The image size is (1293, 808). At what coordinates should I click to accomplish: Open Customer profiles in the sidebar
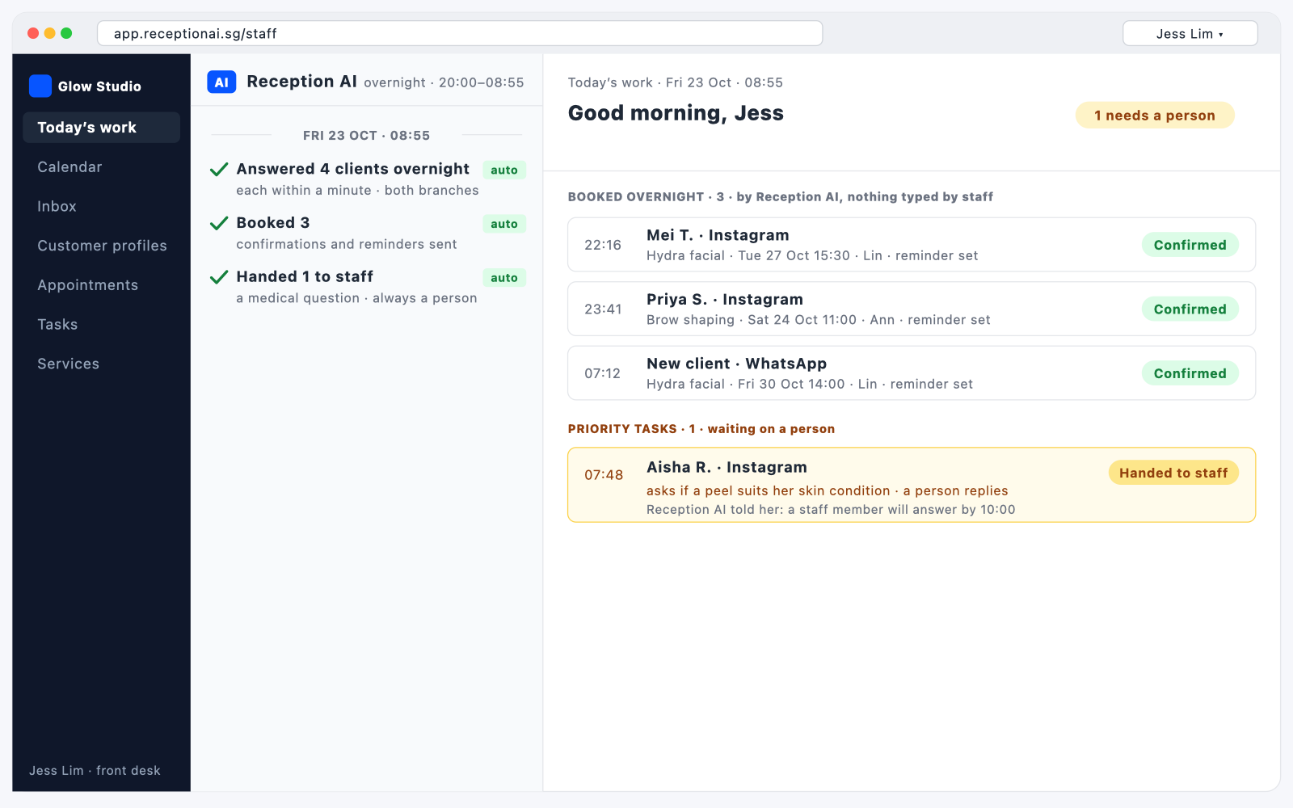101,246
